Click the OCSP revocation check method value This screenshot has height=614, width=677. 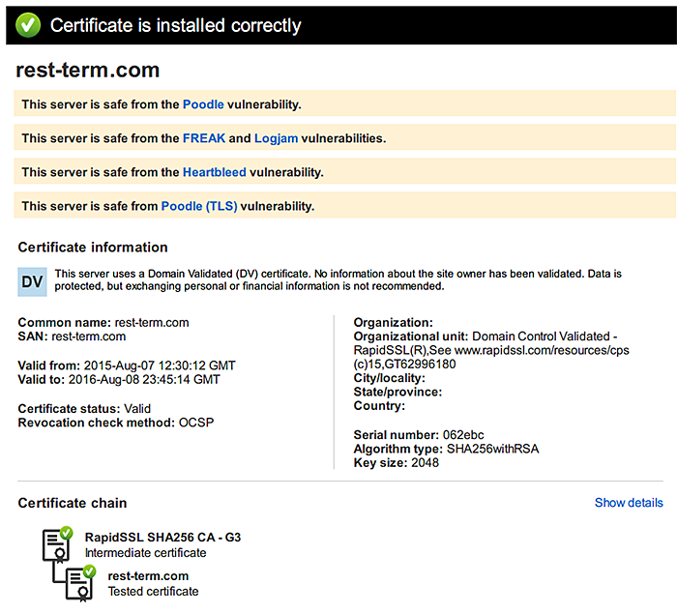coord(196,423)
